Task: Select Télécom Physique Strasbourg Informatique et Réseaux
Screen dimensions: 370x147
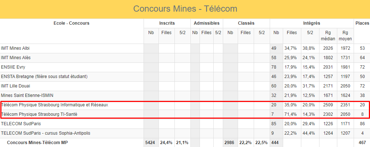Action: (x=55, y=105)
